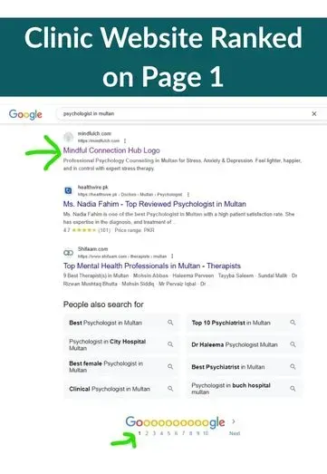Click the Next page link
The height and width of the screenshot is (474, 327).
pos(235,433)
